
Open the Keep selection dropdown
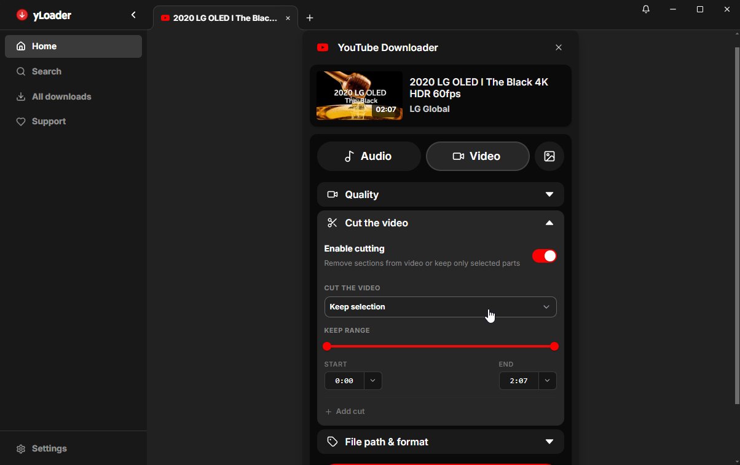pyautogui.click(x=440, y=307)
